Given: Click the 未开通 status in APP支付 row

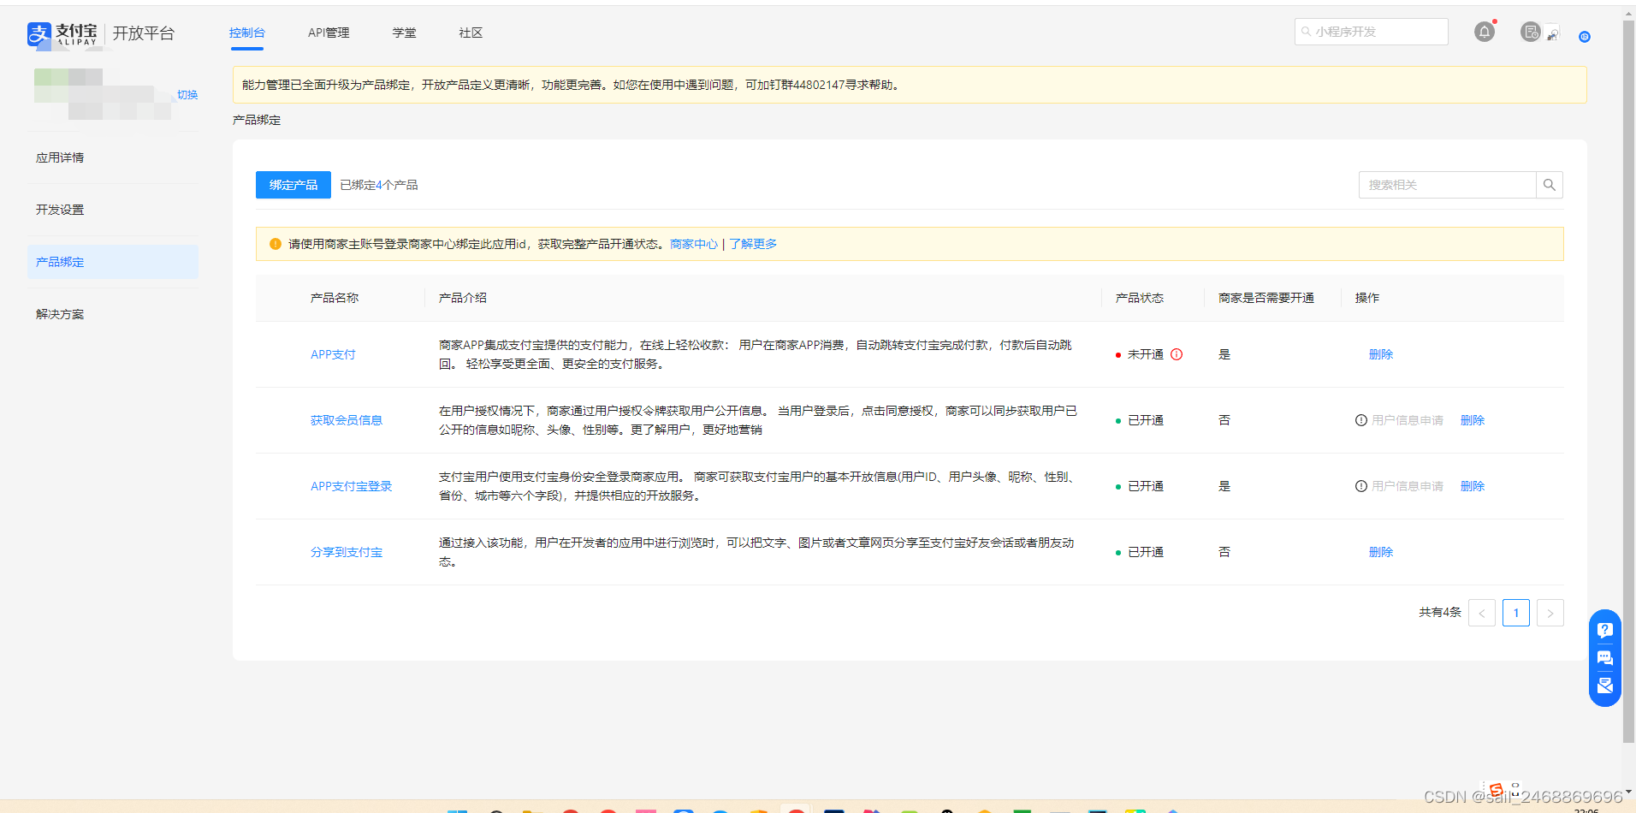Looking at the screenshot, I should click(1146, 354).
